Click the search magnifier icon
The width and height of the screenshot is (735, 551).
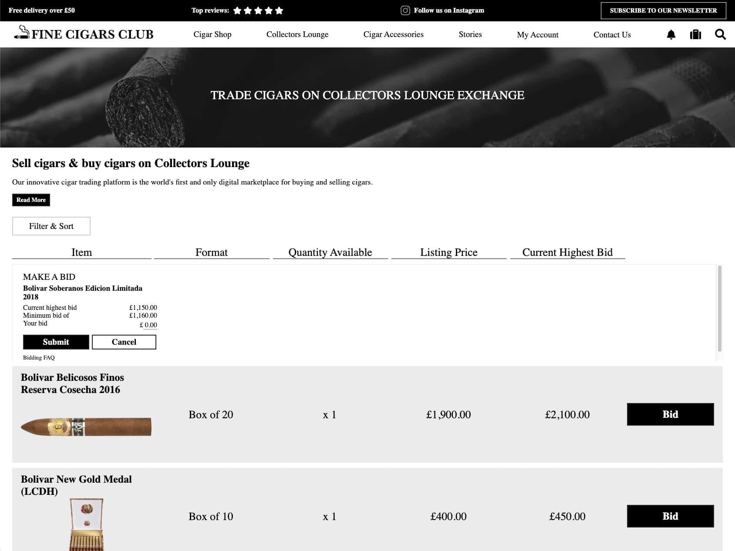[x=720, y=34]
